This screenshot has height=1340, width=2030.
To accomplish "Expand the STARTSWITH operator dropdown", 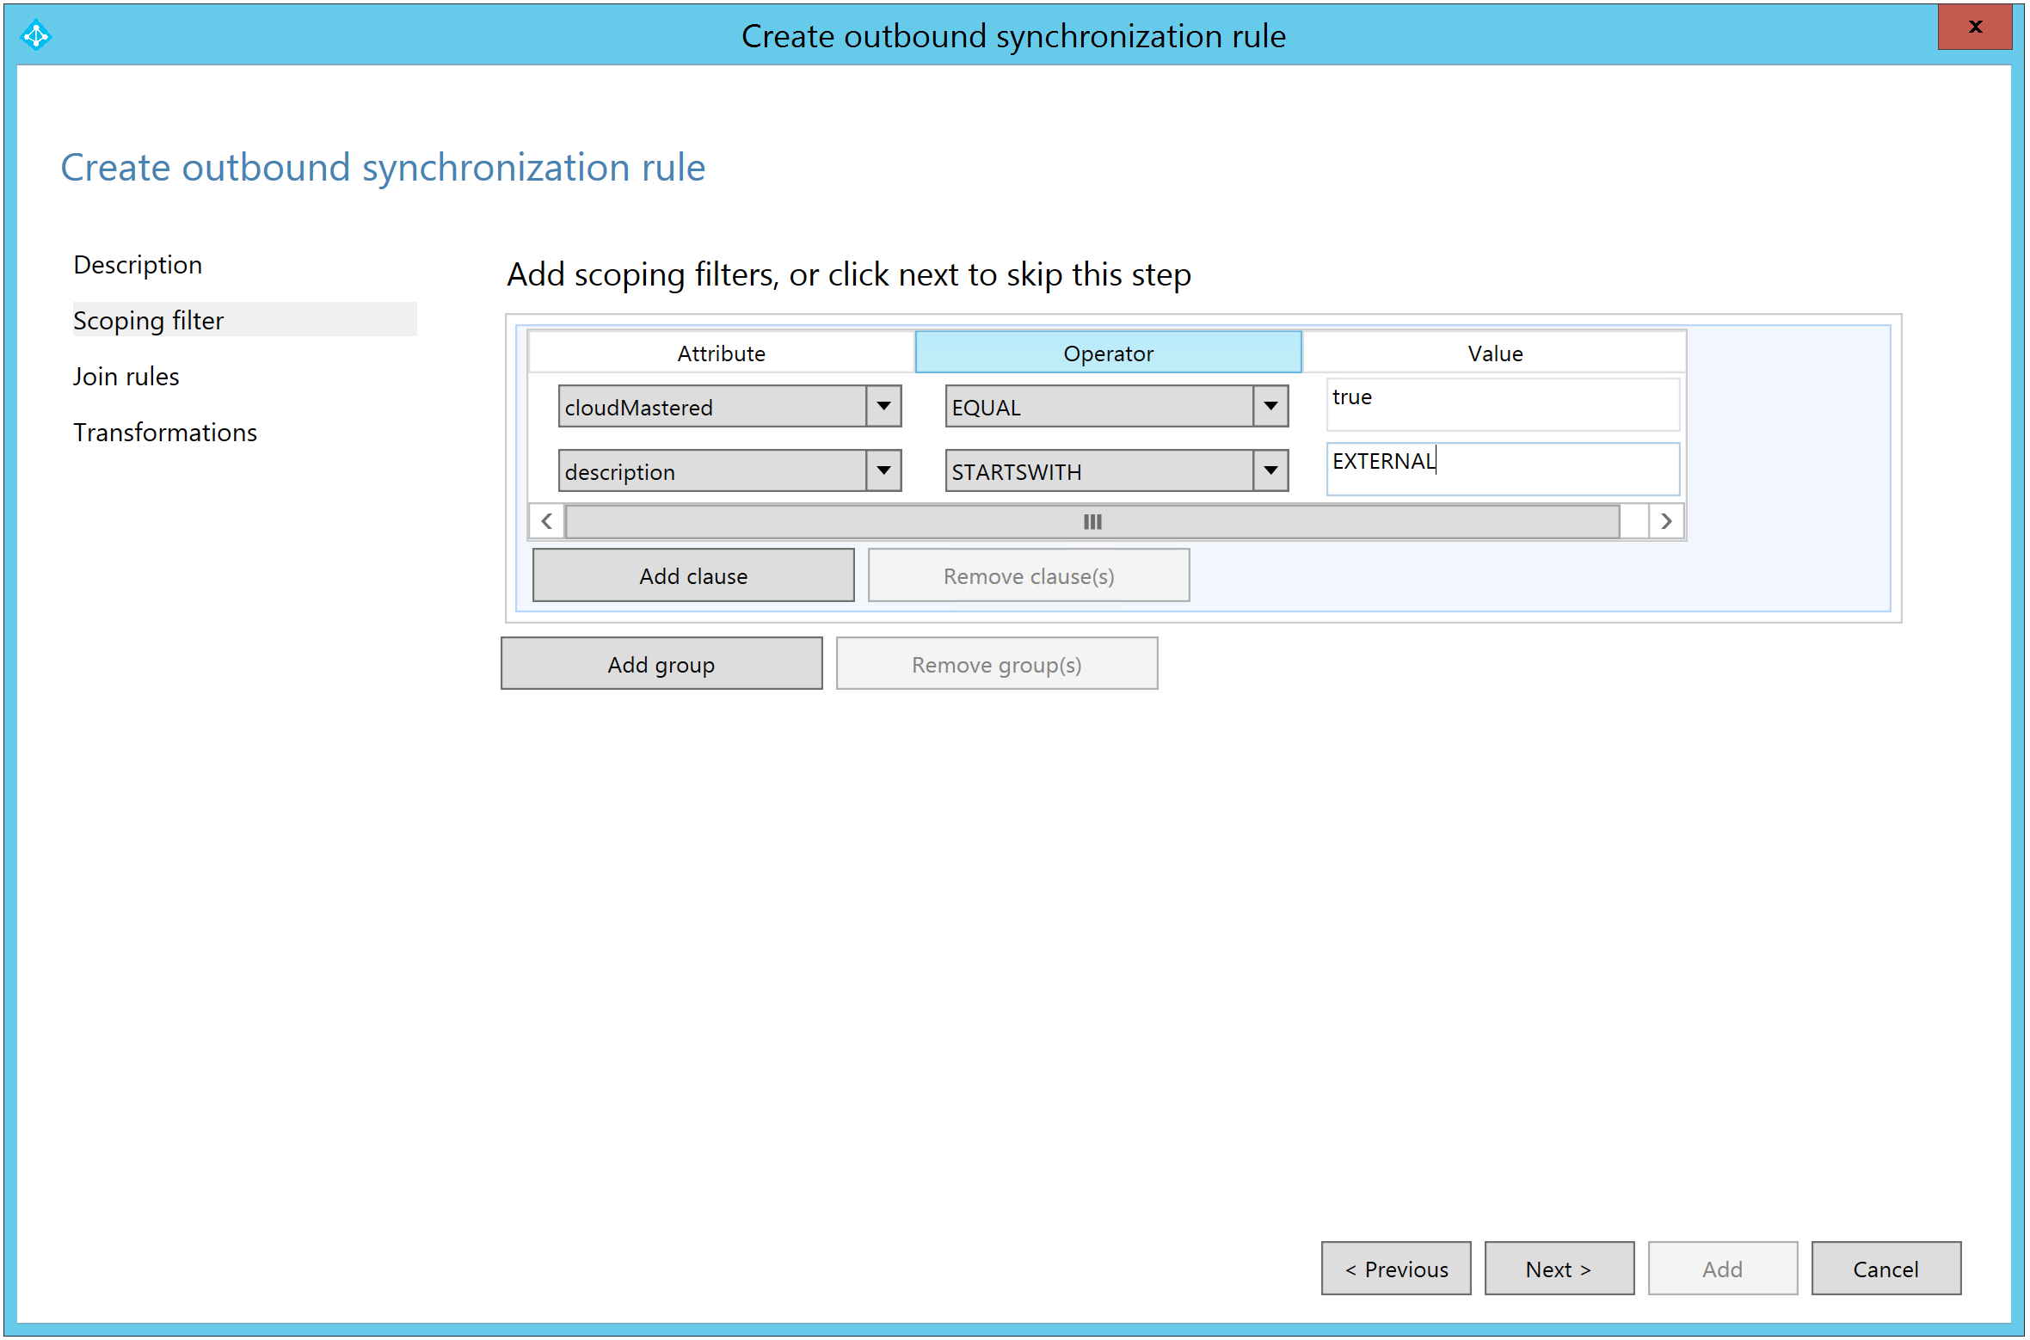I will coord(1270,471).
